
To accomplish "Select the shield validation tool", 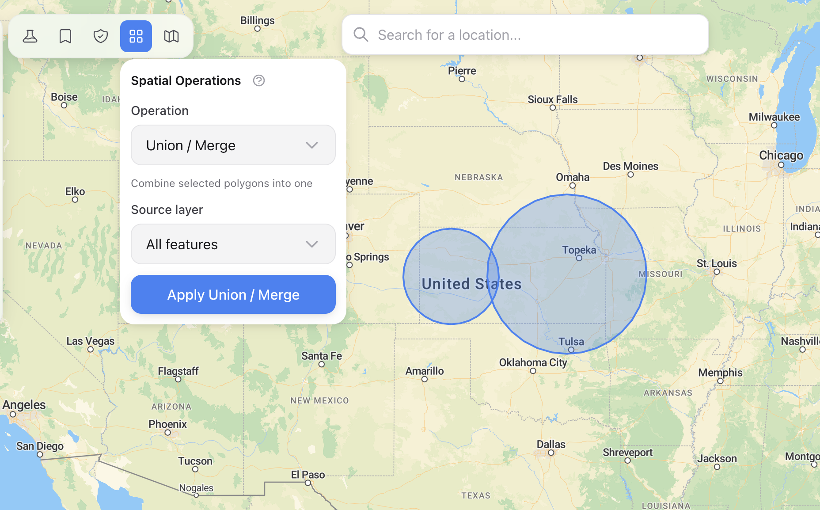I will [101, 36].
